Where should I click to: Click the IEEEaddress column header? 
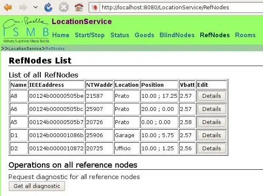tap(56, 85)
